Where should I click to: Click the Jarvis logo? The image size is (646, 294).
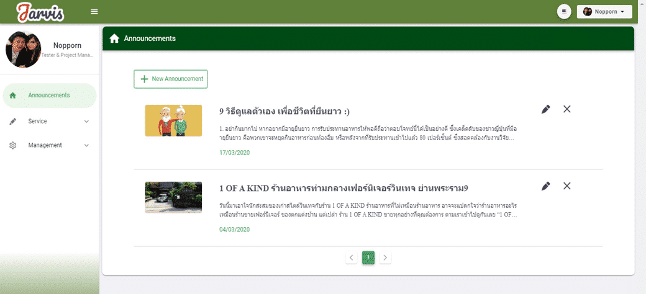pyautogui.click(x=41, y=12)
